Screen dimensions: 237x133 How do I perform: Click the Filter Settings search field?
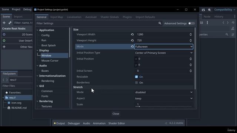pyautogui.click(x=97, y=23)
